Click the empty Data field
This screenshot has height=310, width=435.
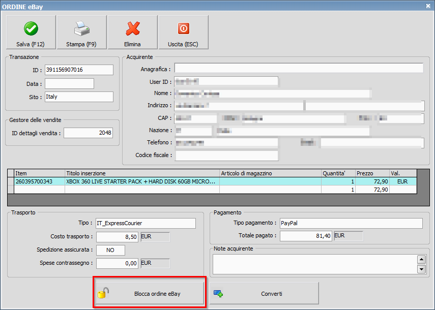tap(69, 84)
